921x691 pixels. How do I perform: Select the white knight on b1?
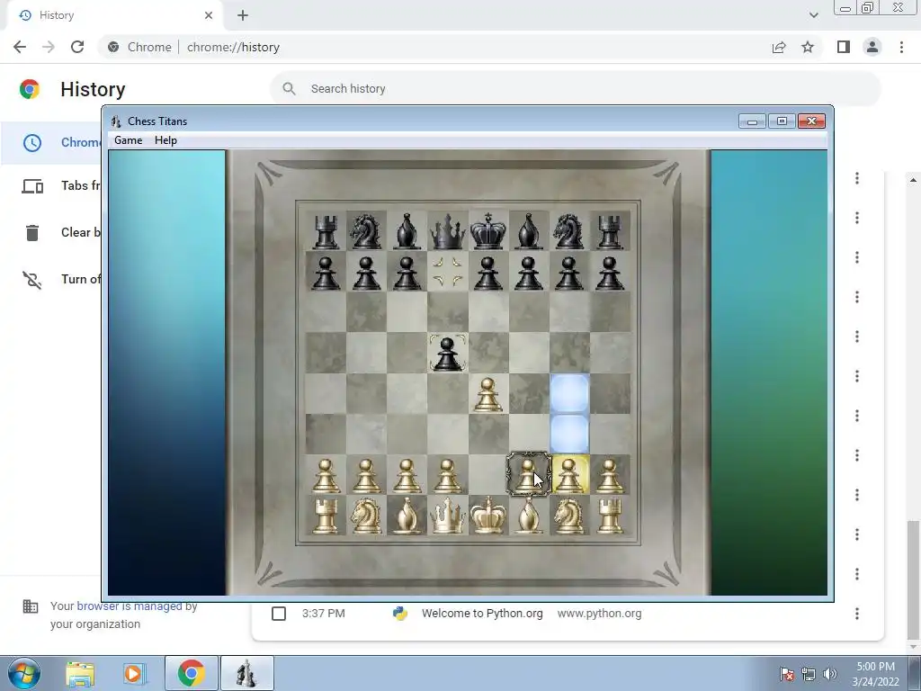pos(366,516)
